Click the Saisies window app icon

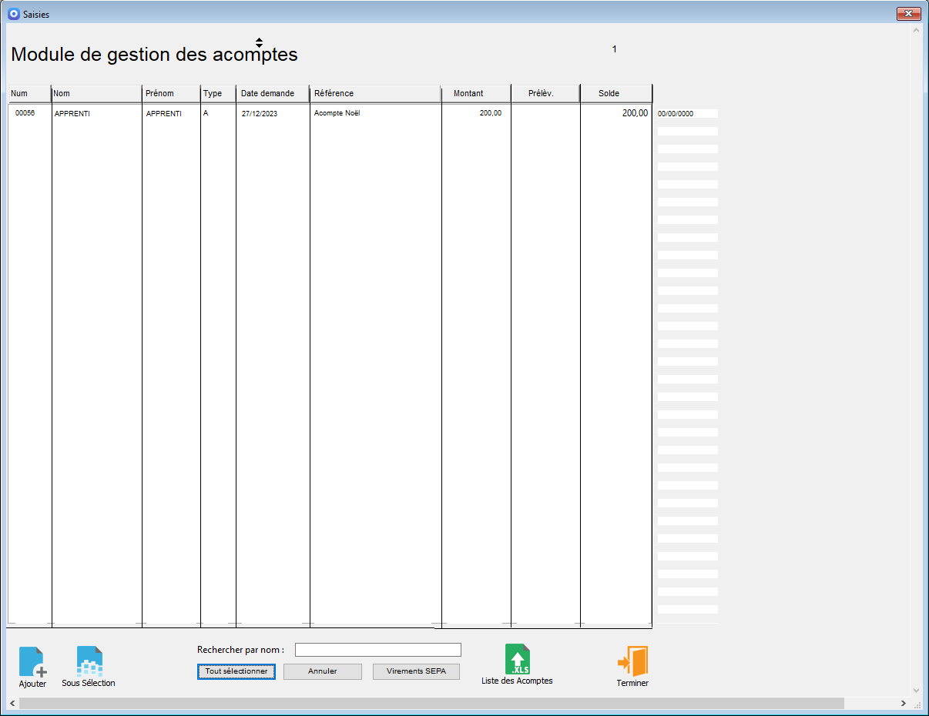click(13, 14)
